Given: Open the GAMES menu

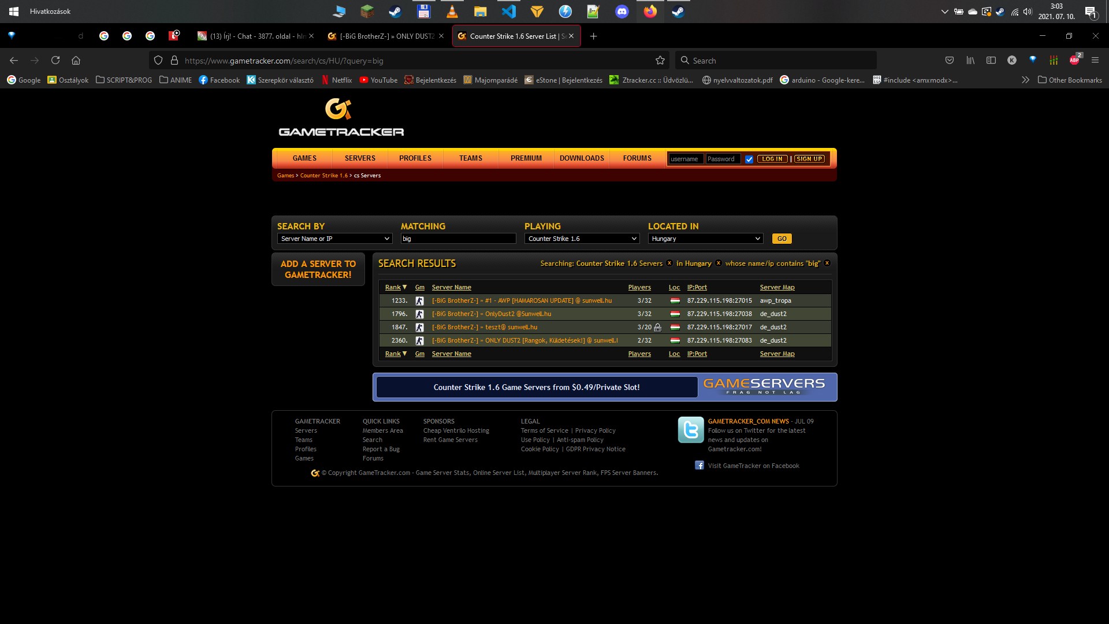Looking at the screenshot, I should [x=304, y=158].
